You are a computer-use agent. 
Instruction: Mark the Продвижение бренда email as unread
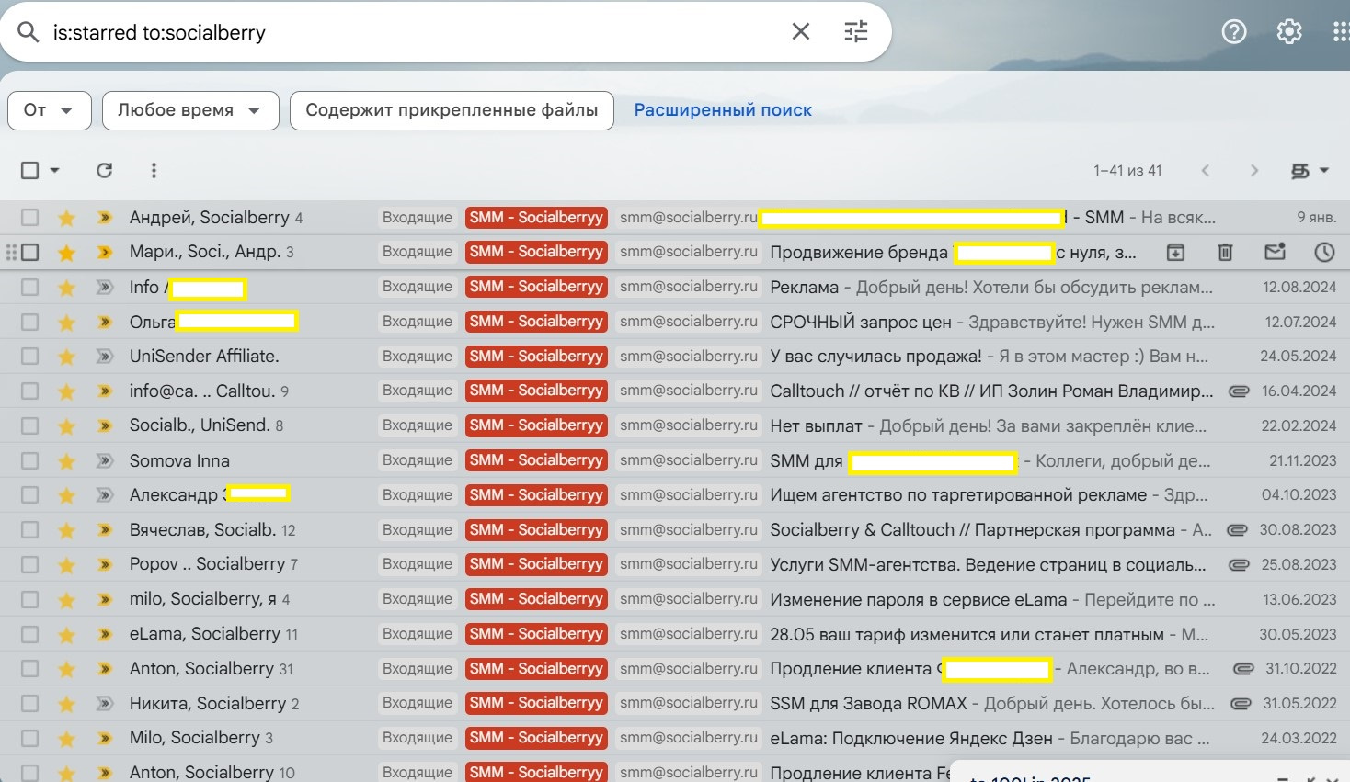(x=1275, y=252)
